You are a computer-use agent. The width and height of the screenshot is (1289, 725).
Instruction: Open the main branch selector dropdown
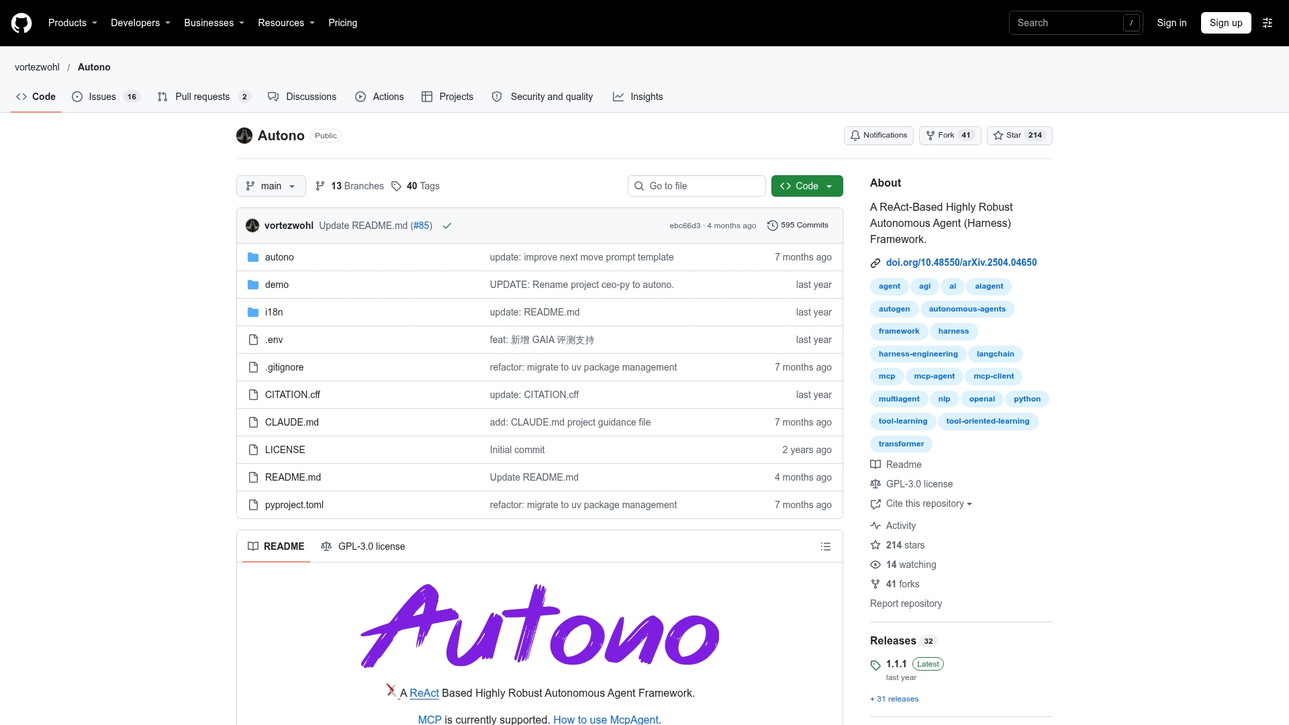(271, 186)
